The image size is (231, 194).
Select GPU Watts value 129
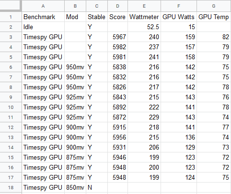pos(179,147)
